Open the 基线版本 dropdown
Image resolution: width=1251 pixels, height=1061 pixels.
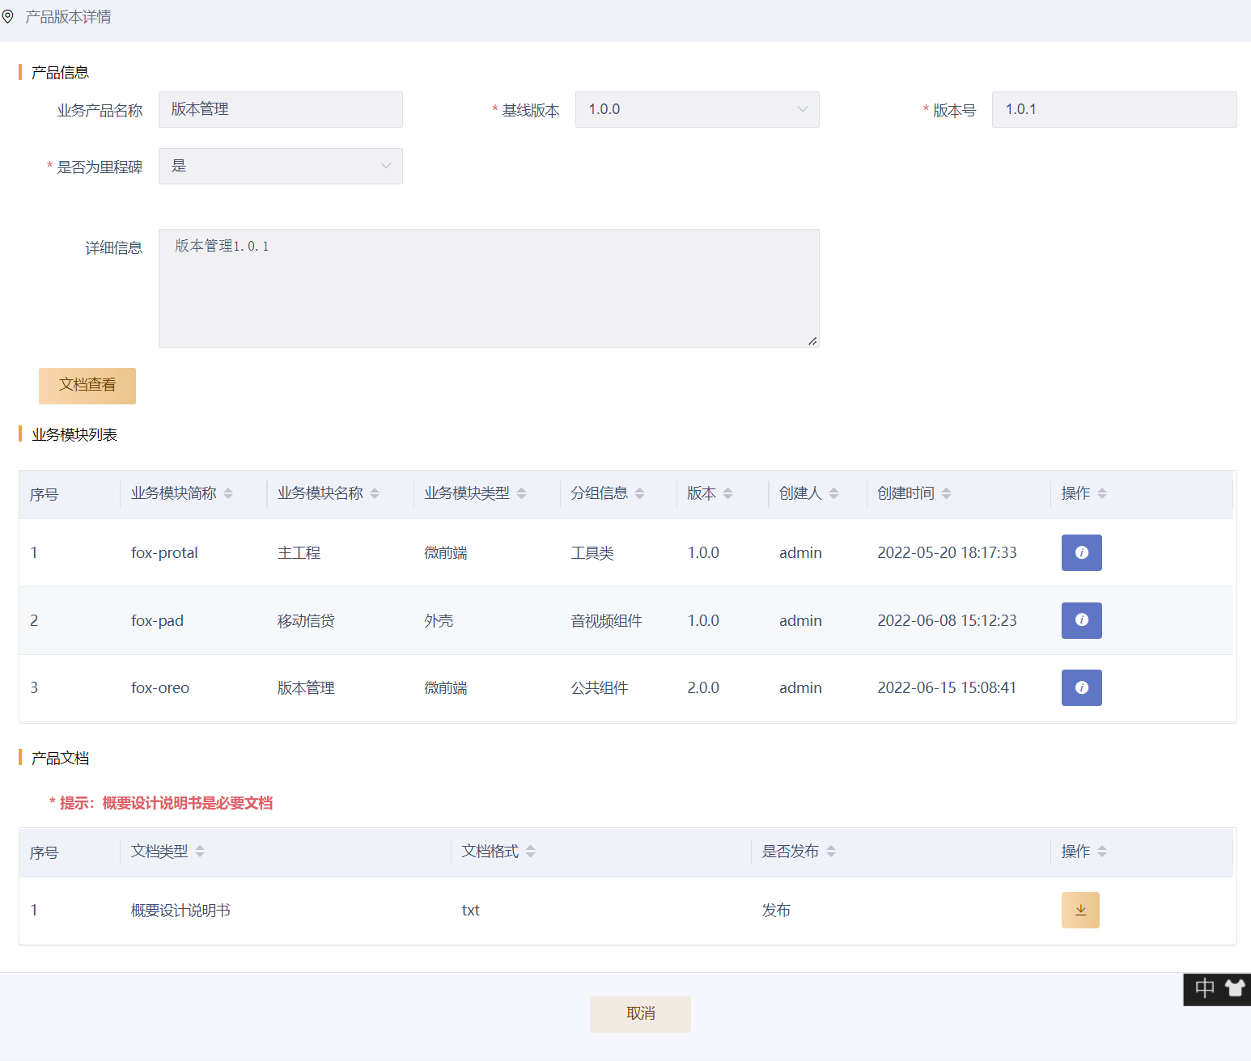coord(697,110)
